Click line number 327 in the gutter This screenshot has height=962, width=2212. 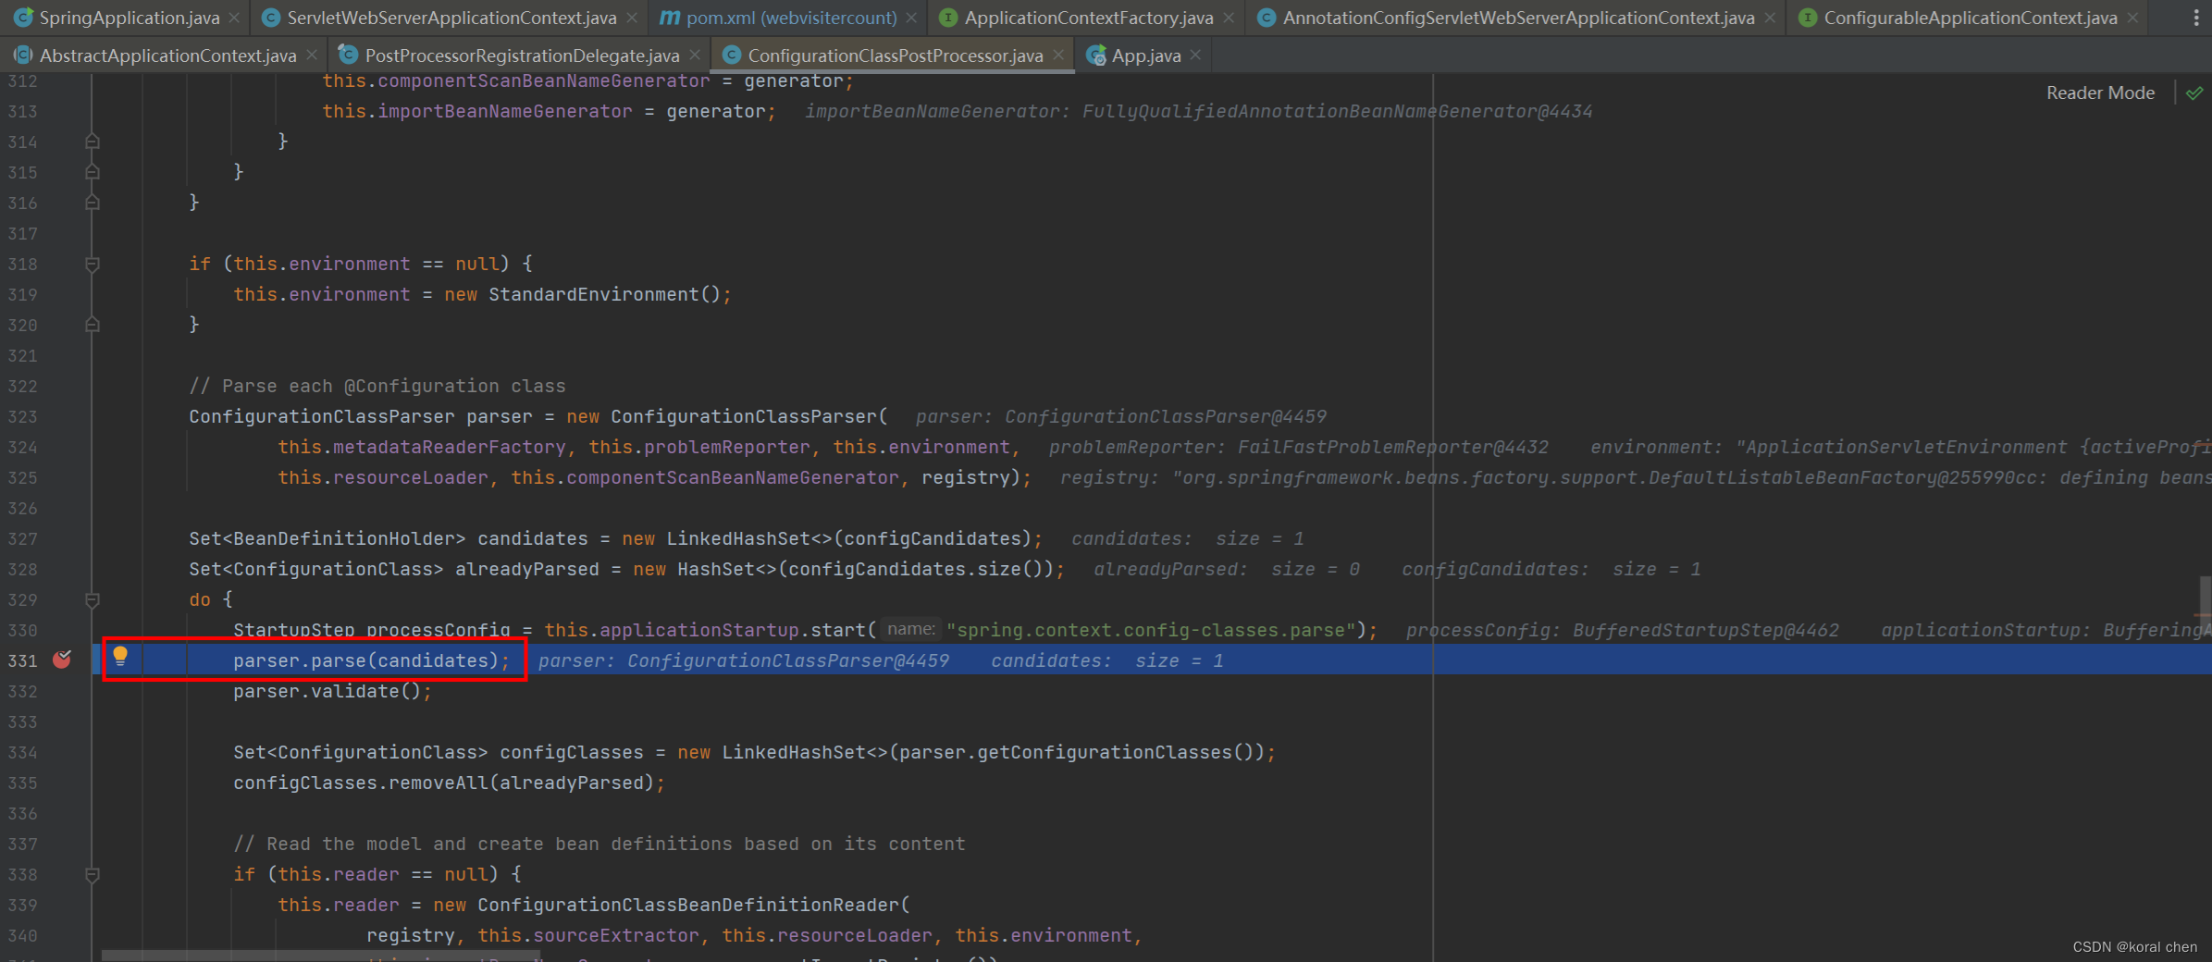pyautogui.click(x=22, y=538)
